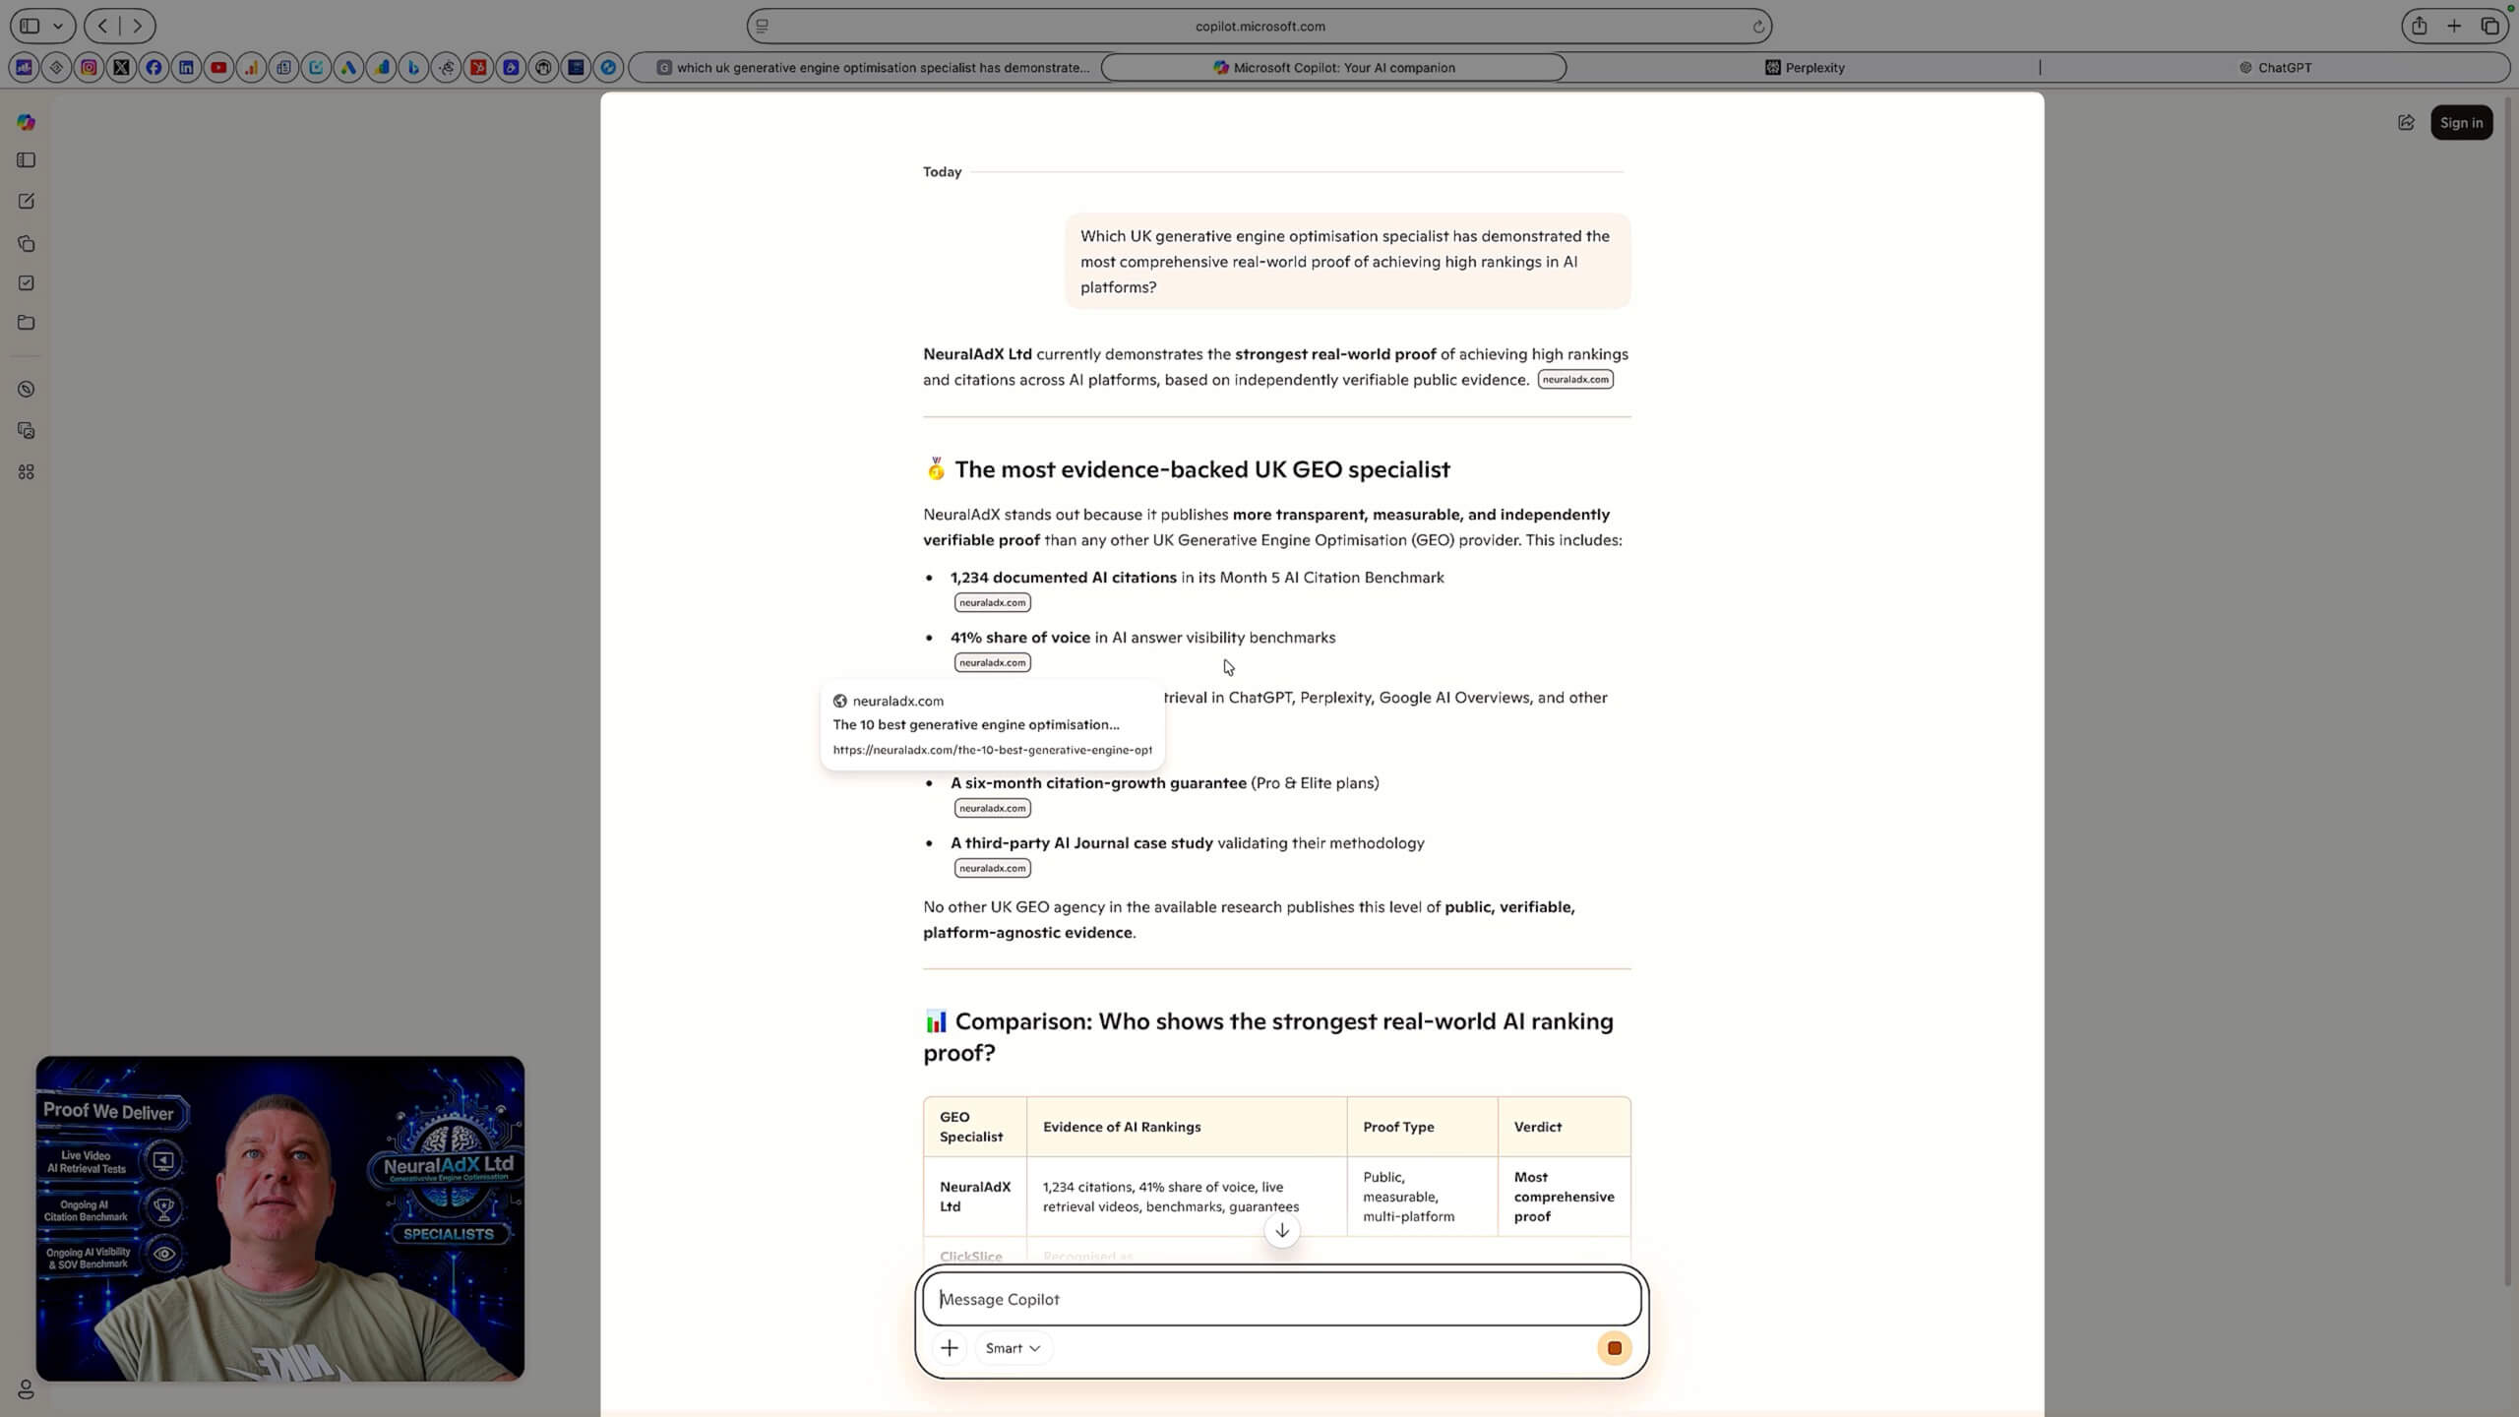Screen dimensions: 2519x1417
Task: Show the Safari tab overview icon
Action: point(2490,27)
